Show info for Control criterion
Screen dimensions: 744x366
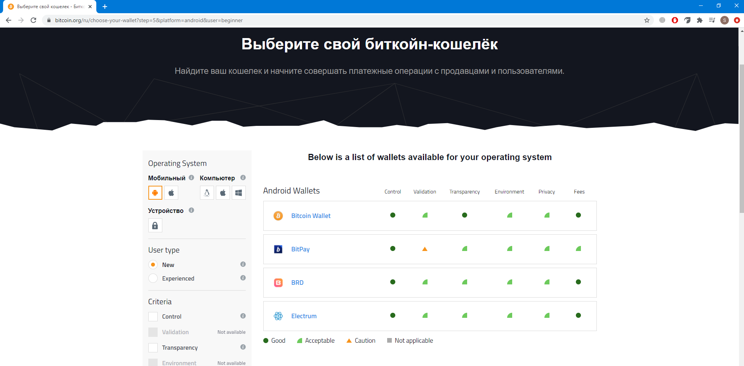coord(243,316)
